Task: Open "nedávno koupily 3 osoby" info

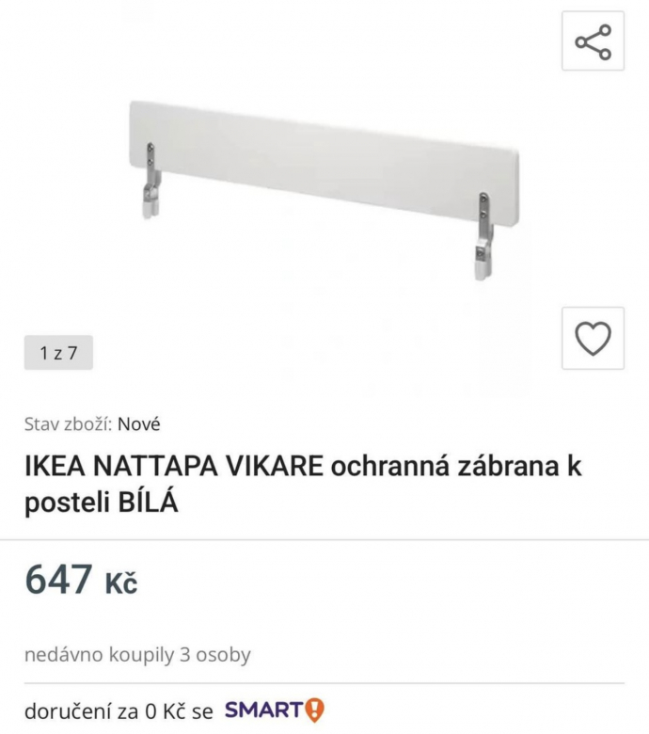Action: coord(137,655)
